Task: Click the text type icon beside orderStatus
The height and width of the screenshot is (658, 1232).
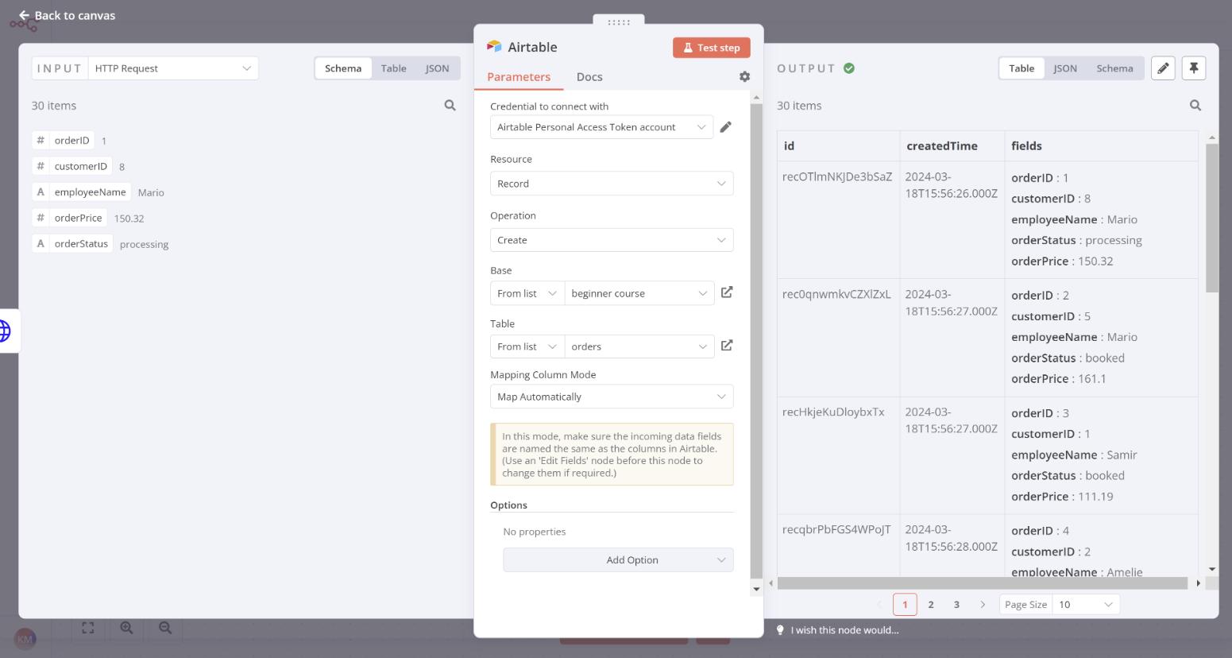Action: coord(41,244)
